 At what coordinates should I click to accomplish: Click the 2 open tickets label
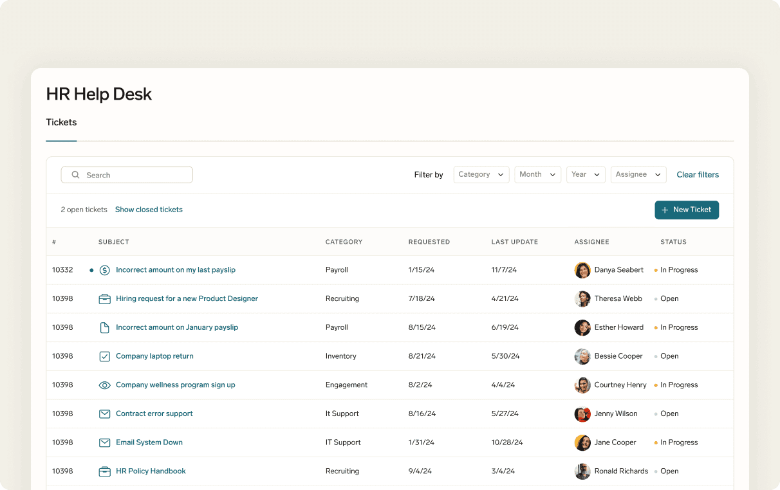click(84, 210)
